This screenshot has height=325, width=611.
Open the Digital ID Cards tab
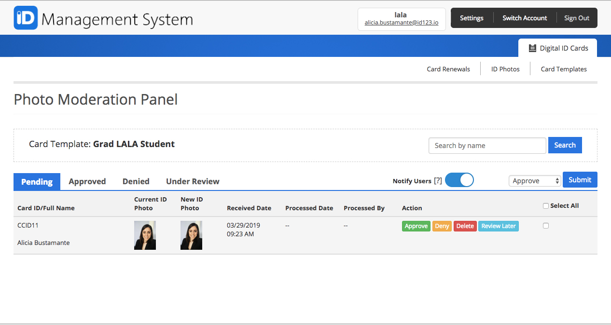[557, 48]
